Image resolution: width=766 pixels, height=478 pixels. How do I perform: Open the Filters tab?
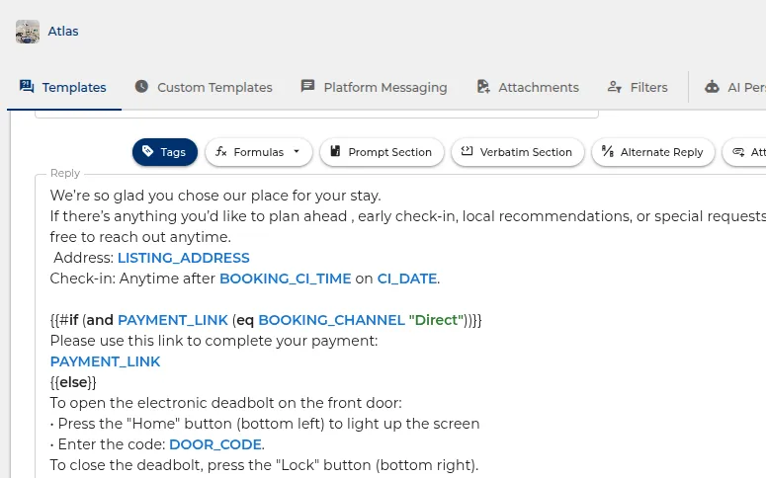pyautogui.click(x=638, y=87)
